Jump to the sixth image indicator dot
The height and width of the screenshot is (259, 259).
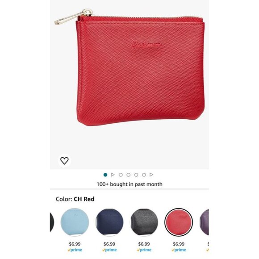tap(144, 175)
